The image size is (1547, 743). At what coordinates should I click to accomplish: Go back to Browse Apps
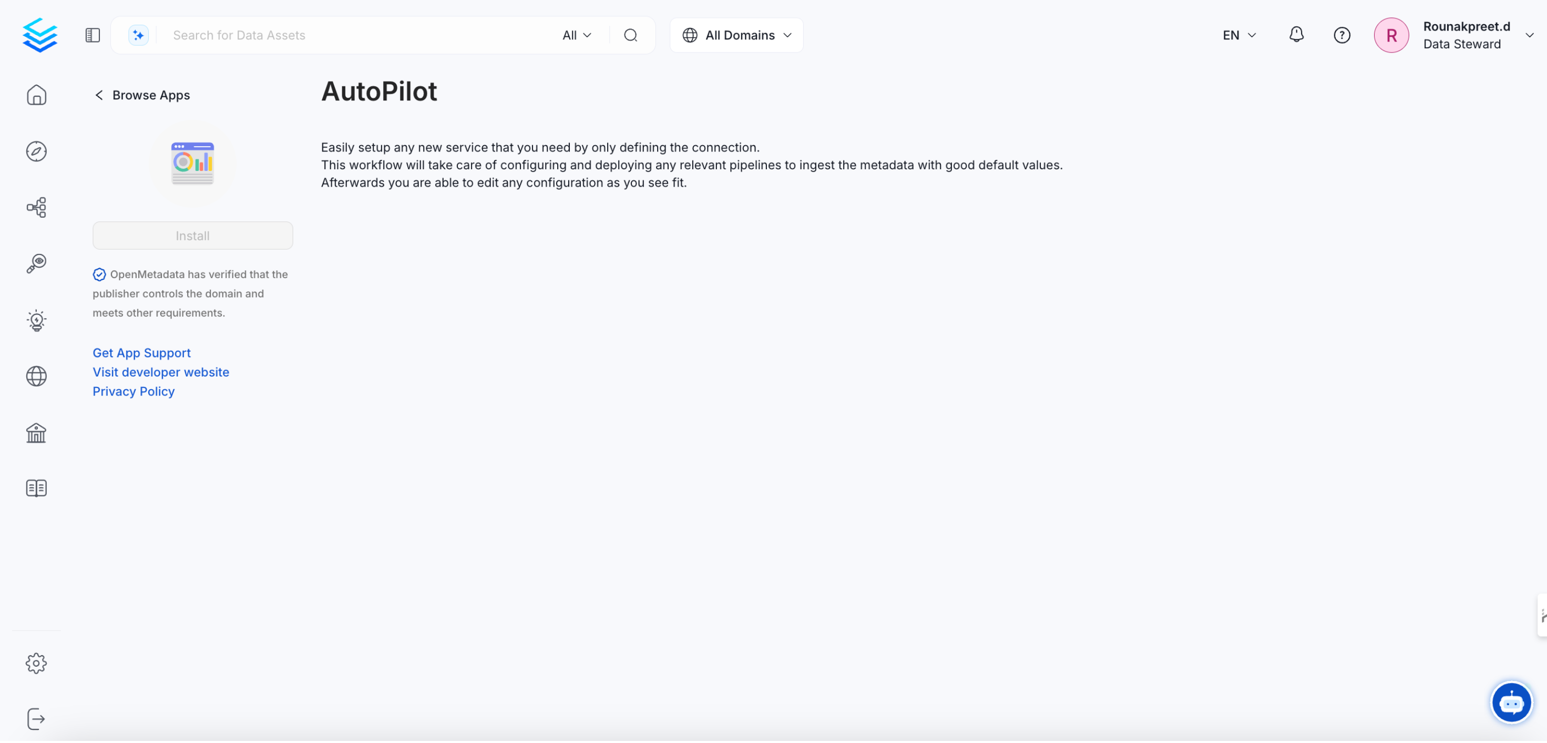point(142,95)
